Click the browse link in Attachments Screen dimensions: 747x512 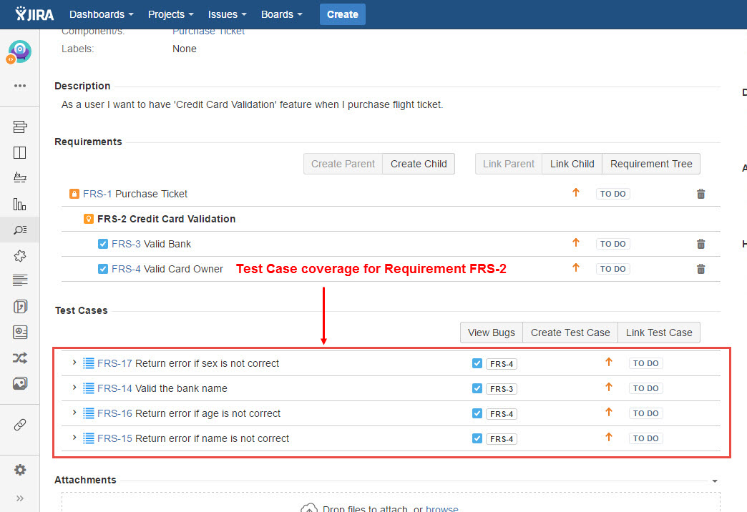click(441, 508)
